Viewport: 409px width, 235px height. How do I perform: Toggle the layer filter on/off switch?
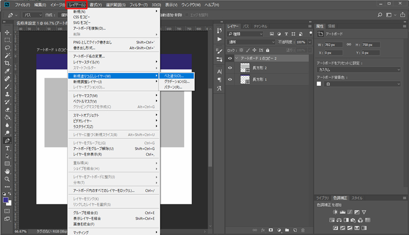pos(310,33)
